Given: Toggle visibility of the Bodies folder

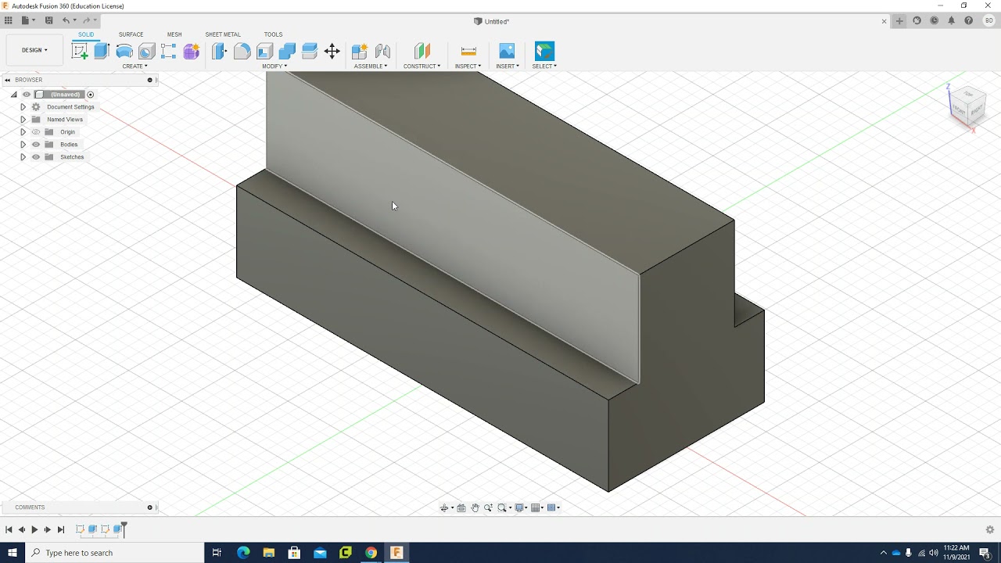Looking at the screenshot, I should click(x=36, y=145).
